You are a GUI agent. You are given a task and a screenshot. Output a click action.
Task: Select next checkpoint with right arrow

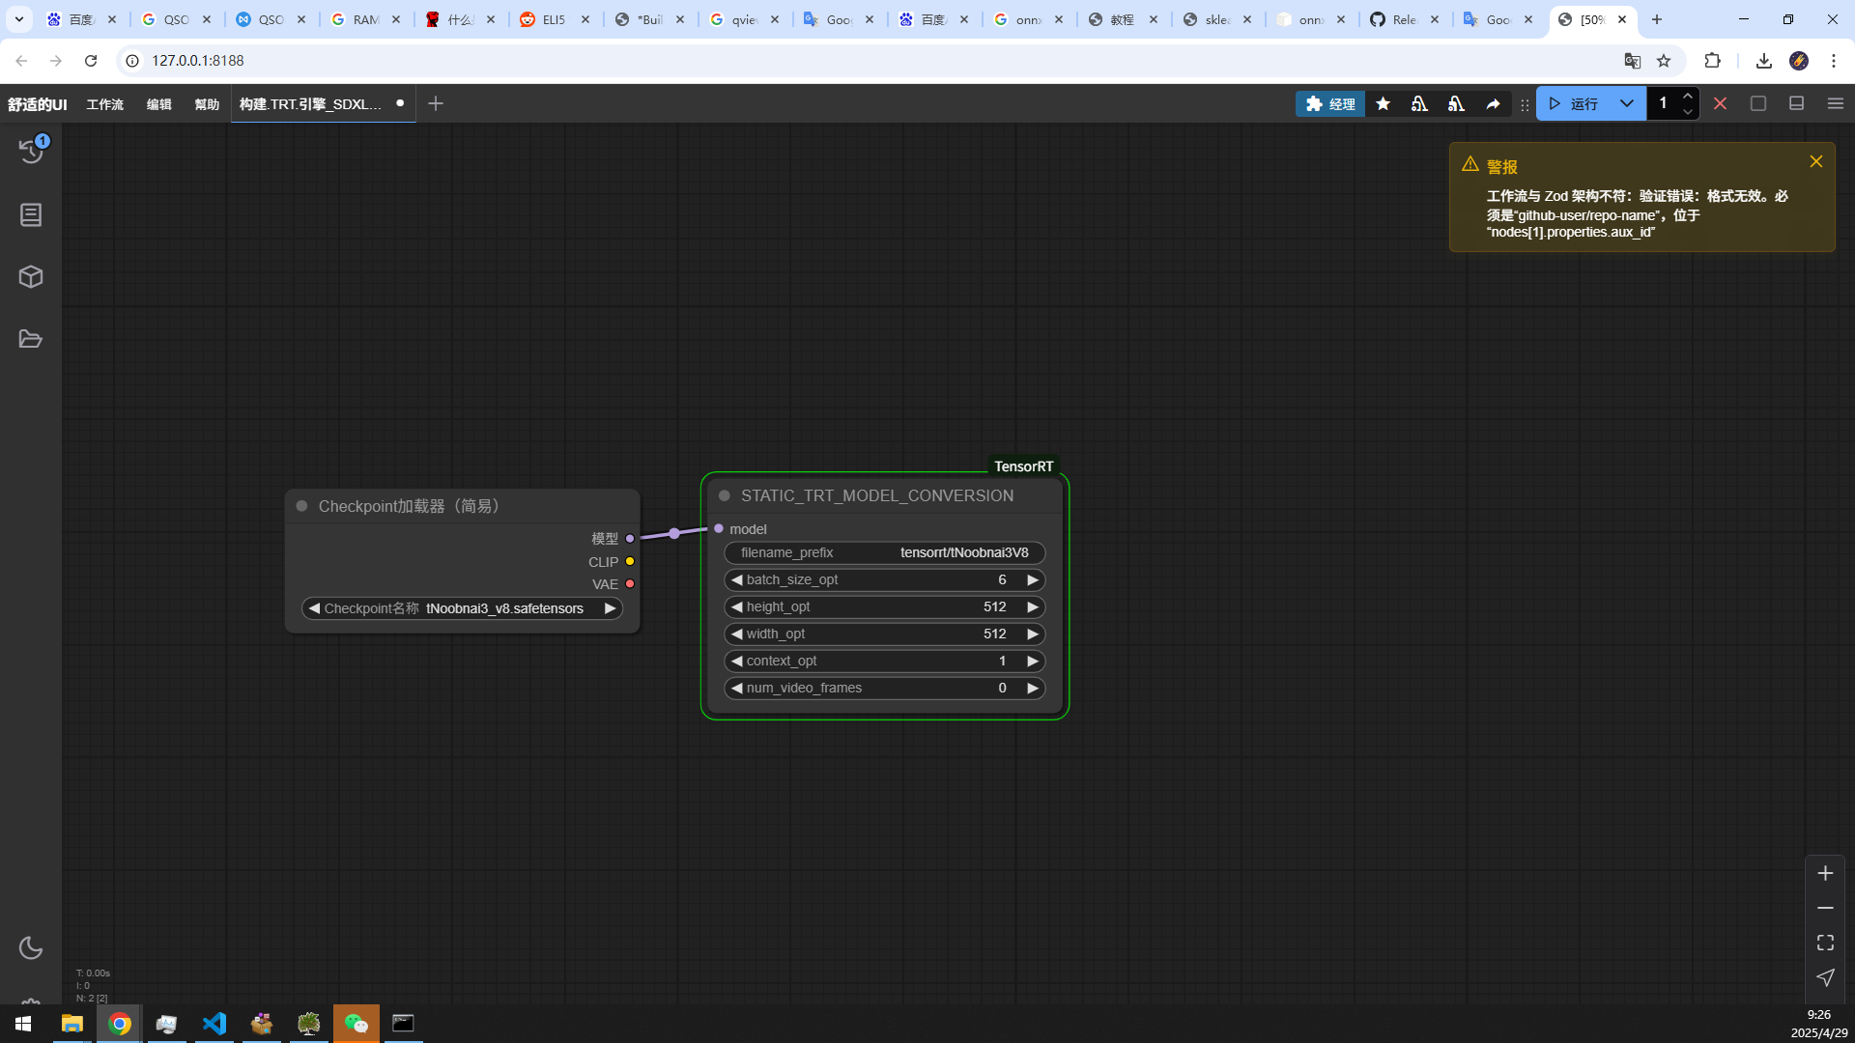point(610,608)
